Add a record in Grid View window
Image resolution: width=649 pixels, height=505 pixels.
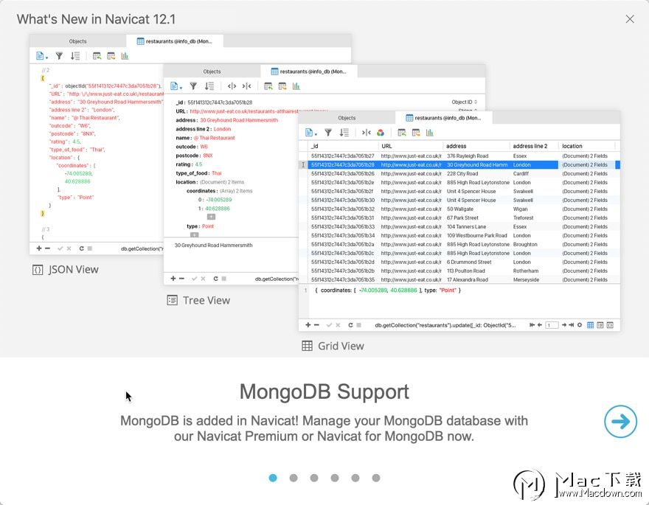tap(308, 325)
